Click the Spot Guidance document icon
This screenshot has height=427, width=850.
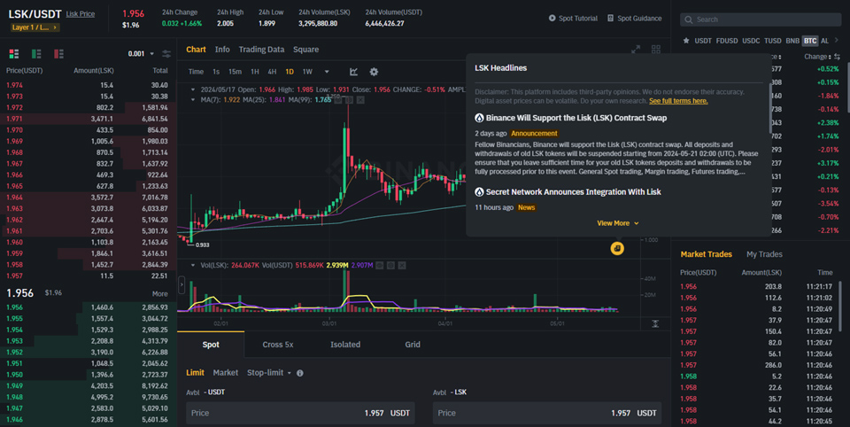(x=610, y=18)
